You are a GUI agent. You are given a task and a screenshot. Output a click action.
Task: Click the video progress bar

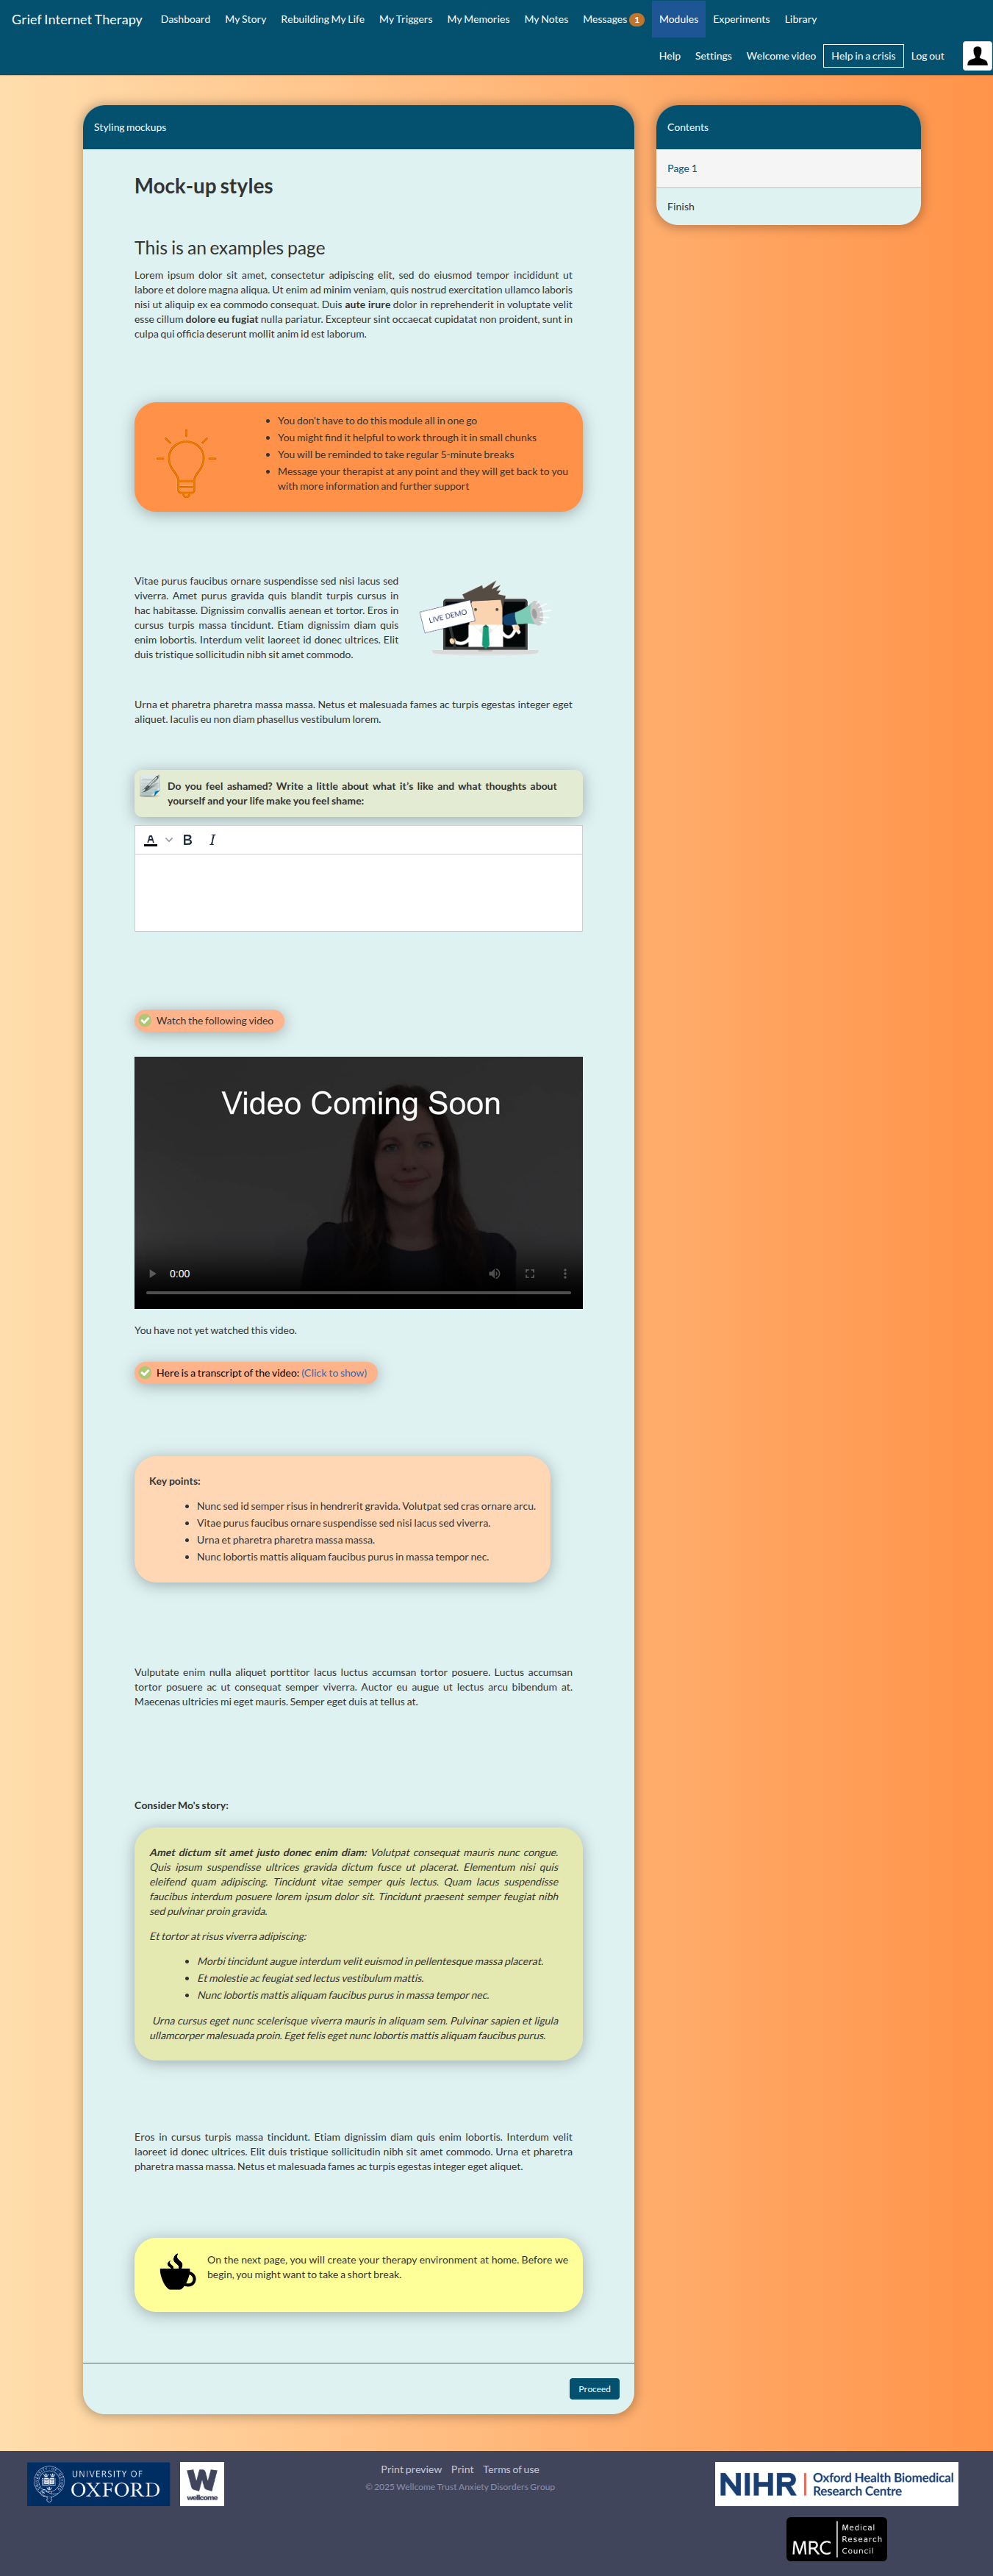pyautogui.click(x=358, y=1293)
